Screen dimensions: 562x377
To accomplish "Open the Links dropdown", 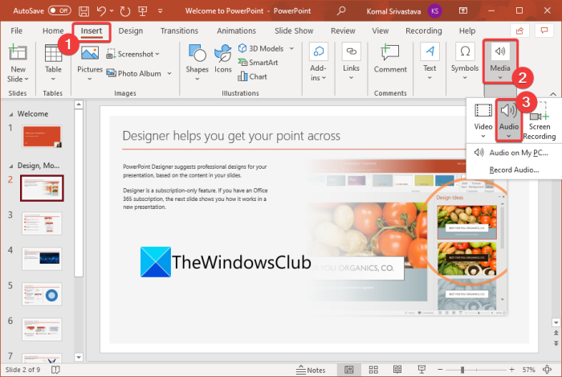I will click(x=352, y=62).
